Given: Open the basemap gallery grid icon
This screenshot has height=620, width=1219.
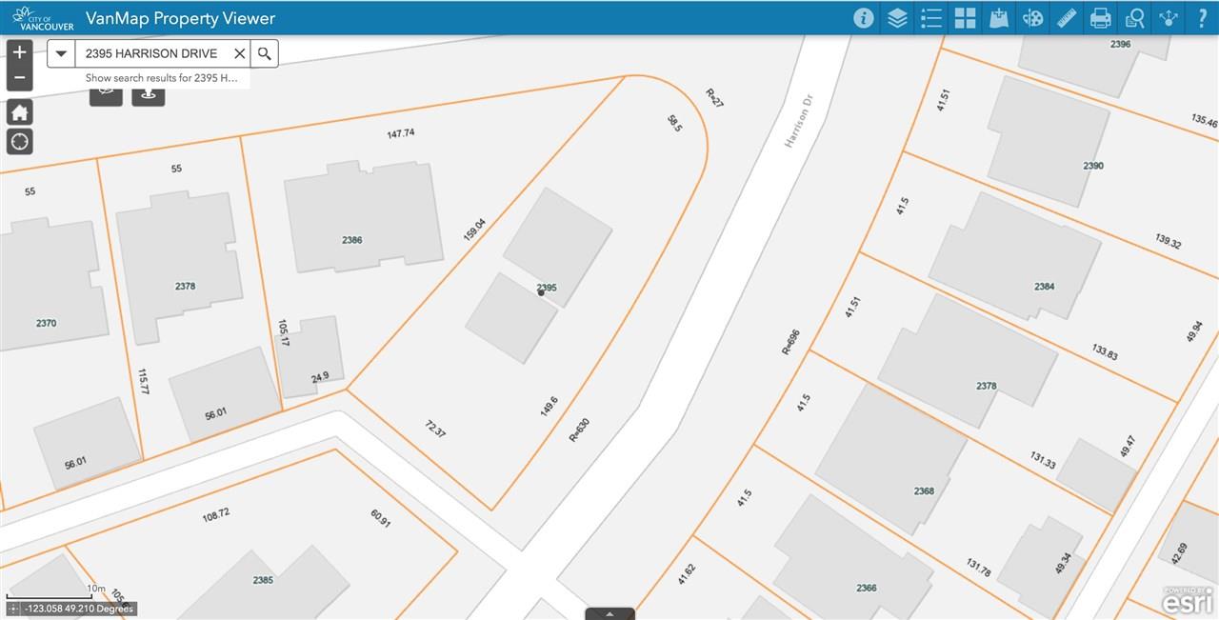Looking at the screenshot, I should 966,18.
